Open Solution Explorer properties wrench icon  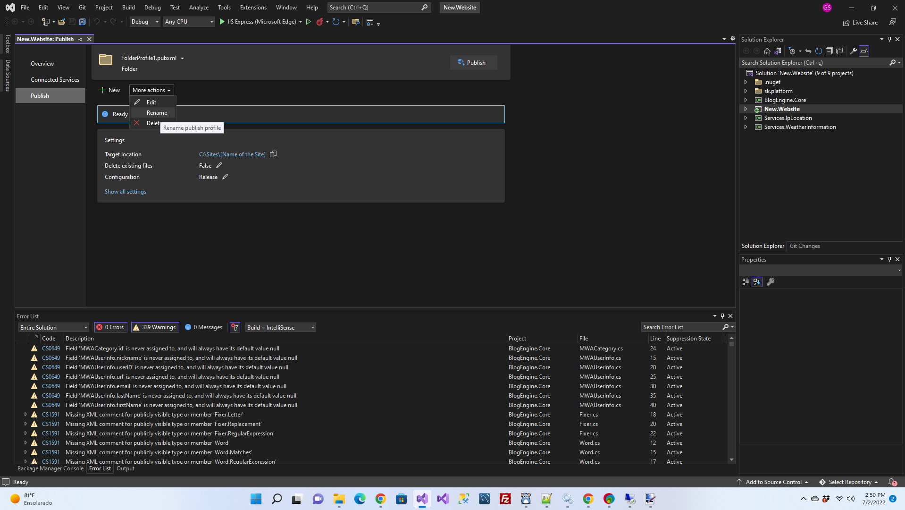tap(853, 51)
